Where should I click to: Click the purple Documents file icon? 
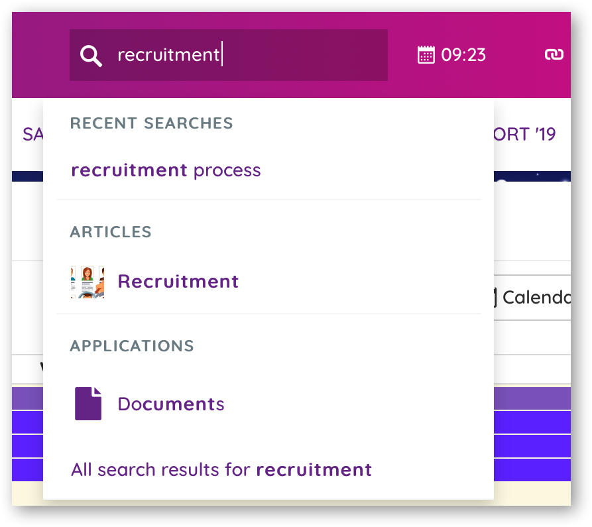tap(88, 404)
